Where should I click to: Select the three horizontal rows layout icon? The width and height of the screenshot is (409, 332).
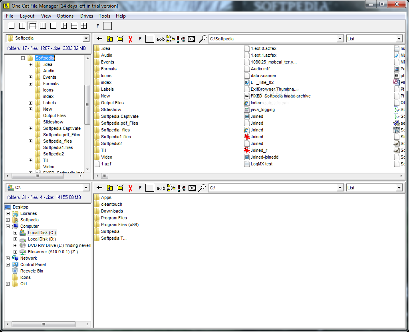pyautogui.click(x=53, y=26)
